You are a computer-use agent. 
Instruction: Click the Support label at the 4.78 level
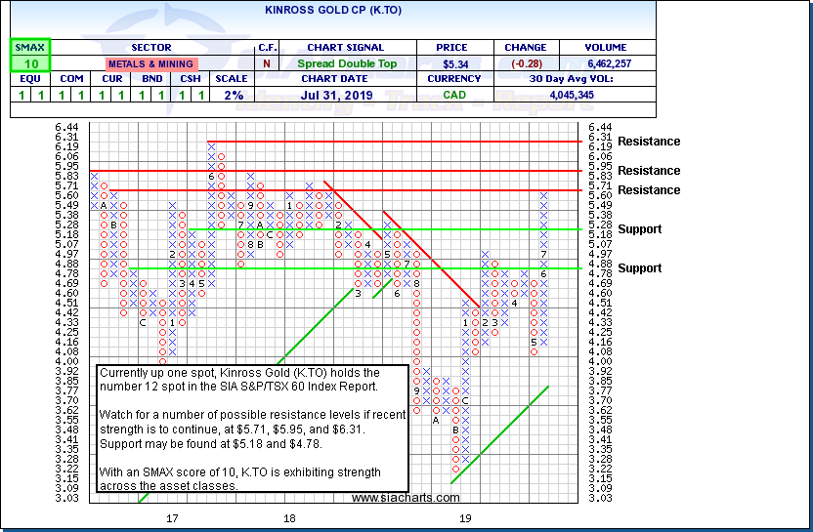(x=640, y=268)
